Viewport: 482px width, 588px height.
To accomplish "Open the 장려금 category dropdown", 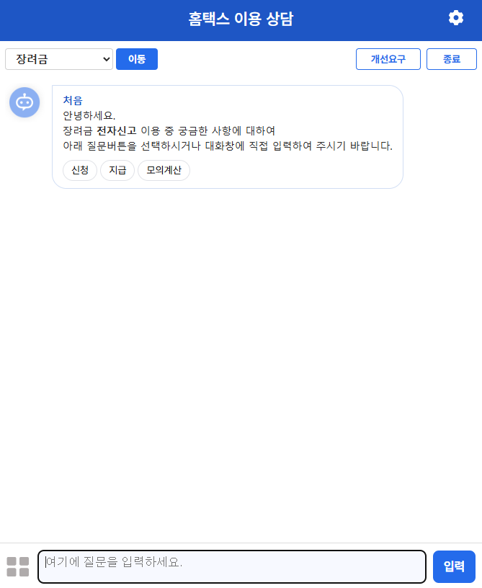I will [59, 59].
